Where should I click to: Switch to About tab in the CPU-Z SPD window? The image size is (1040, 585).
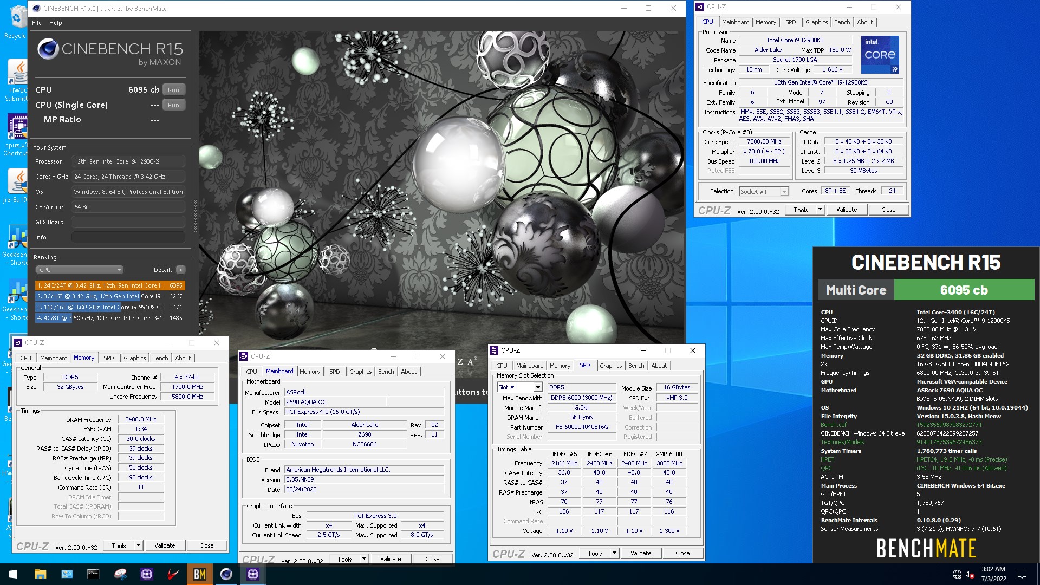tap(659, 366)
